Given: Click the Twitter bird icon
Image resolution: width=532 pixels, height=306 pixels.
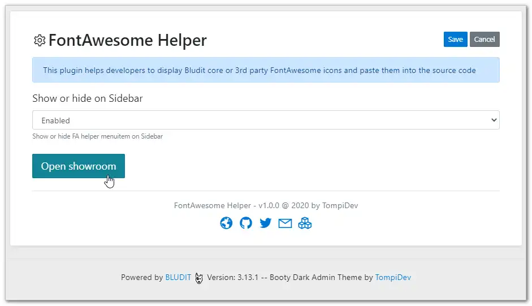Looking at the screenshot, I should [266, 223].
